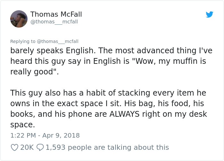The image size is (224, 161).
Task: Click the Twitter bird logo
Action: click(210, 14)
